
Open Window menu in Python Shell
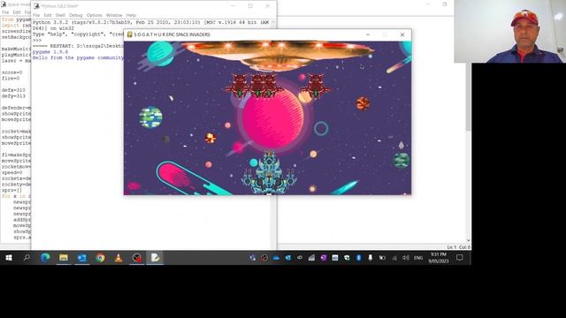tap(114, 15)
